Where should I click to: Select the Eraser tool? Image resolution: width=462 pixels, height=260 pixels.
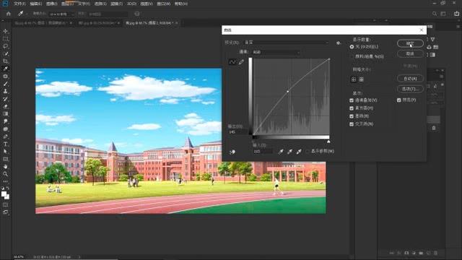pyautogui.click(x=5, y=106)
